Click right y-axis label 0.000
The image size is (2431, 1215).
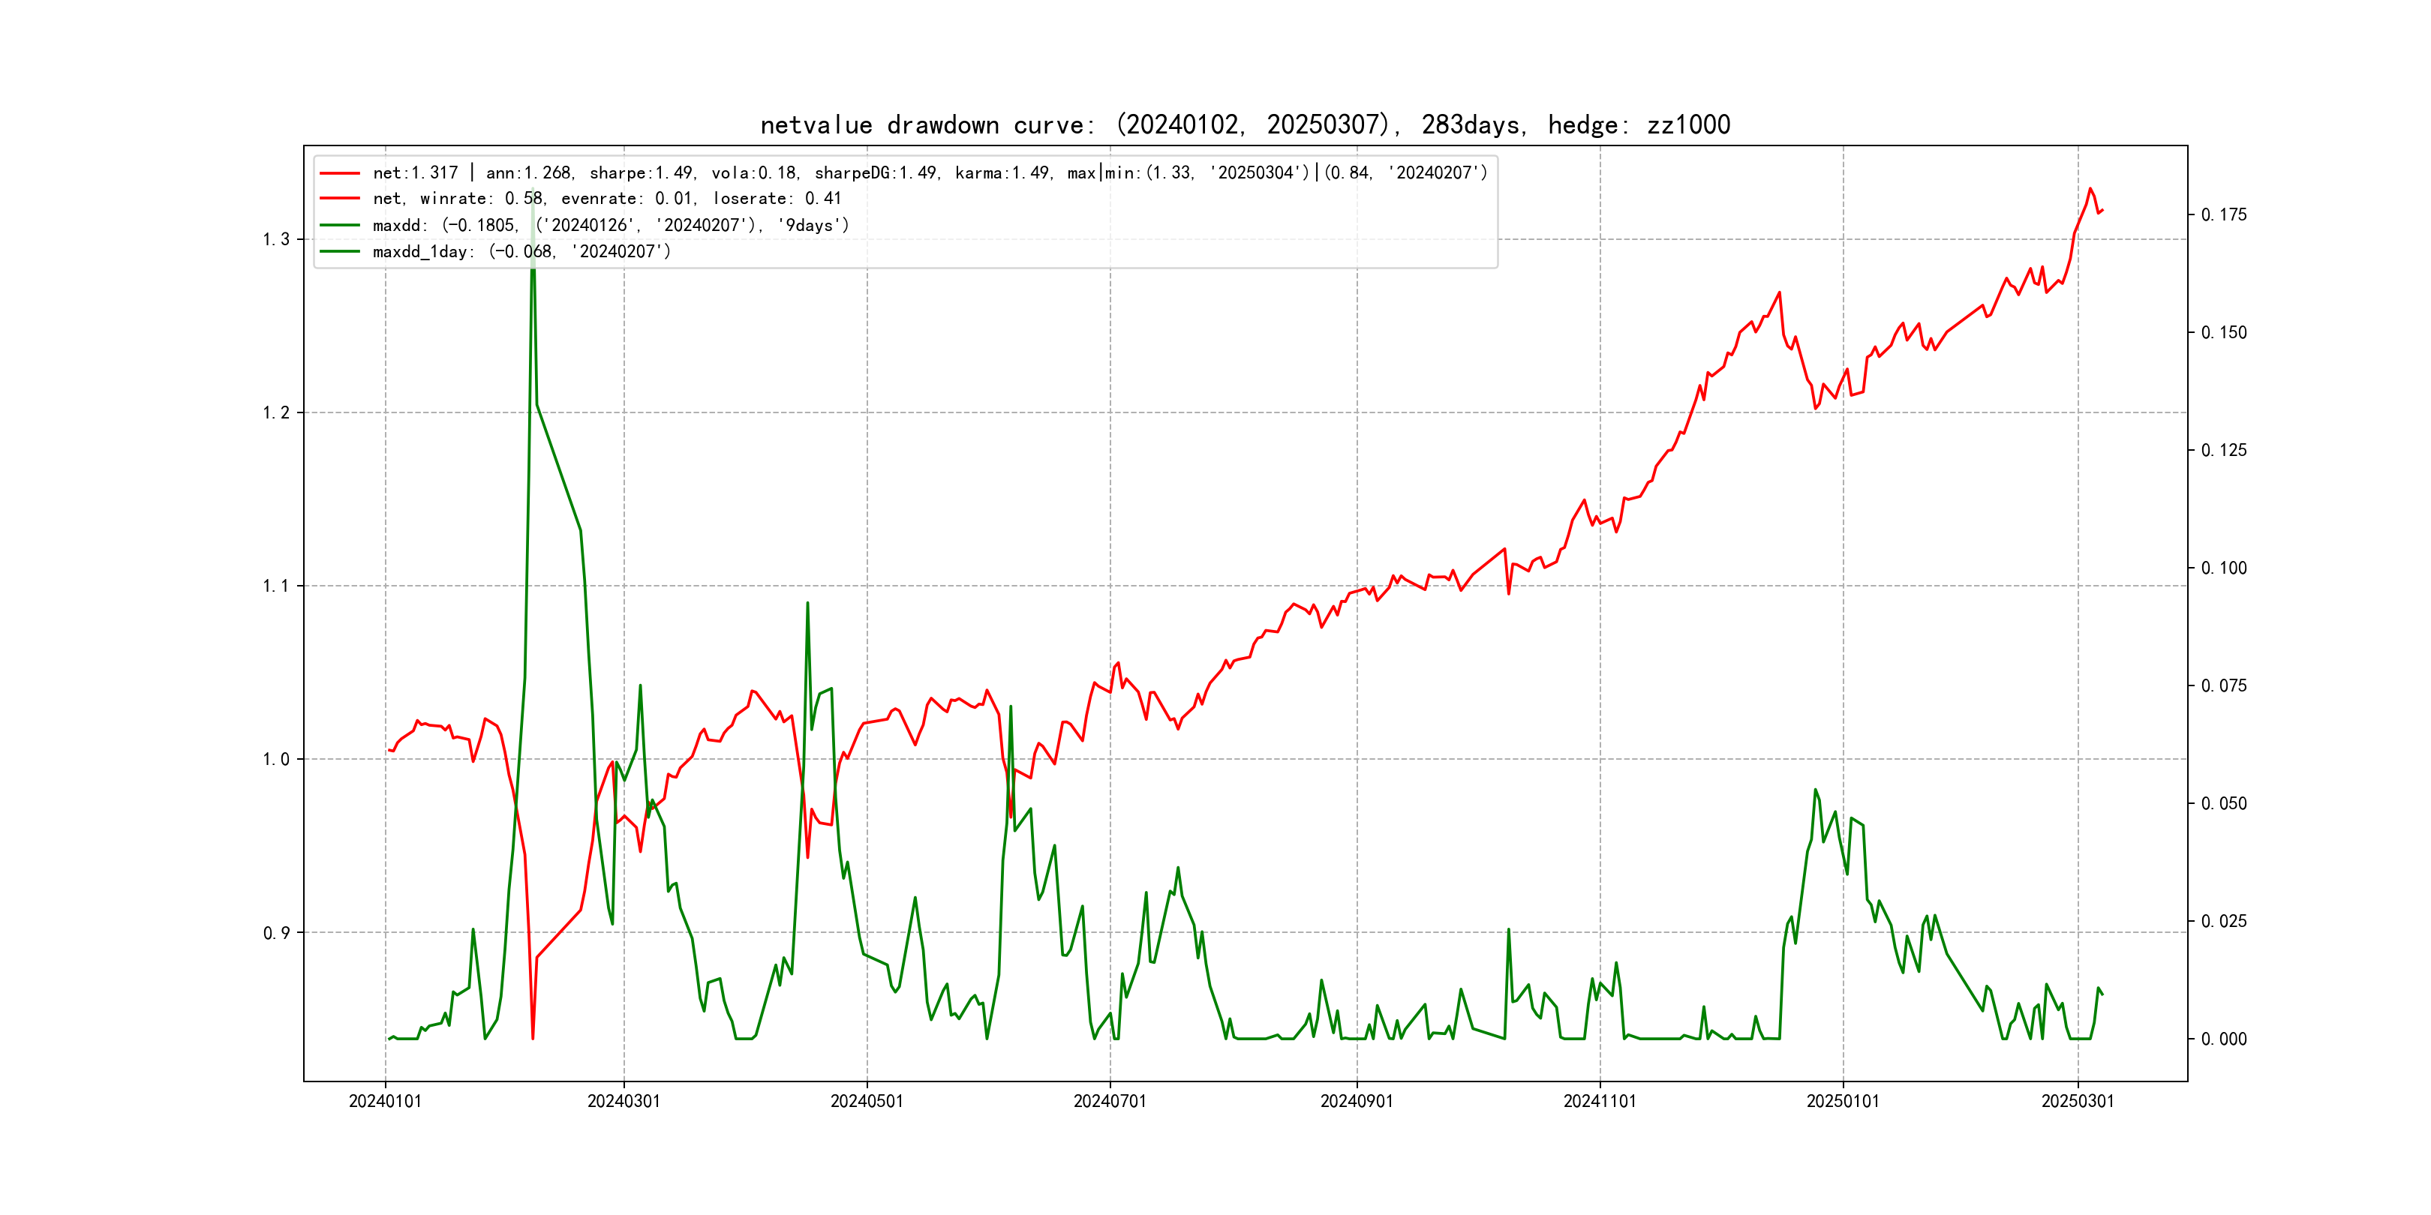coord(2223,1039)
